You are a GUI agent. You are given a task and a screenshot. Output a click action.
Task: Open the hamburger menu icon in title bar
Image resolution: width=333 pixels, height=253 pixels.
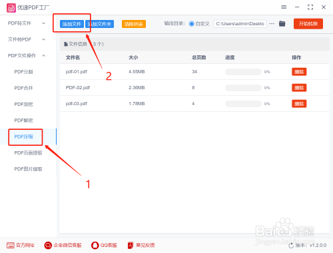click(284, 7)
